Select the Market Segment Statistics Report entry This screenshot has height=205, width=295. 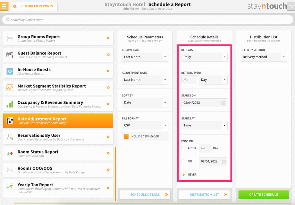pos(58,87)
